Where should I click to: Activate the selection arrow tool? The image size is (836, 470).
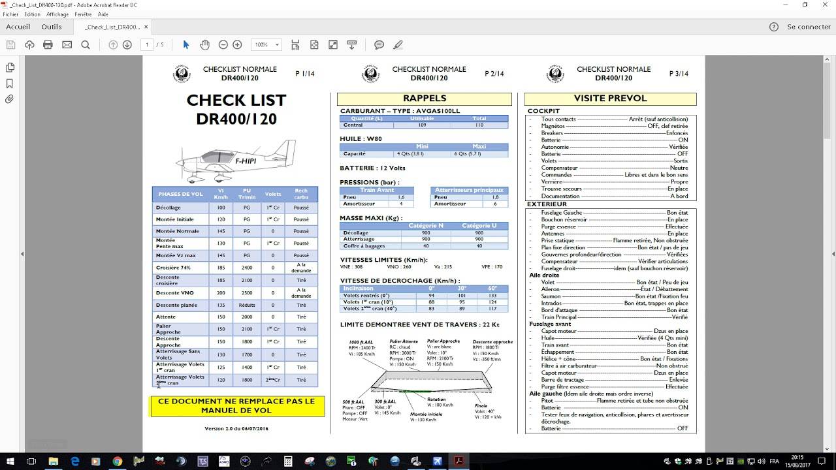point(186,45)
